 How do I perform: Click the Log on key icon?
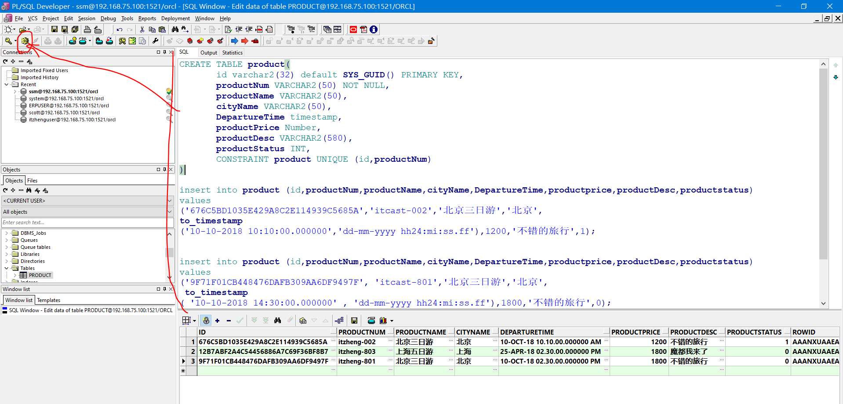[x=8, y=41]
